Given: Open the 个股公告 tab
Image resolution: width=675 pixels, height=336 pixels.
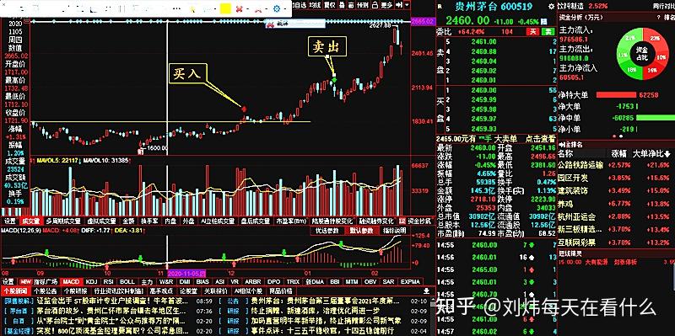Looking at the screenshot, I should [x=45, y=291].
